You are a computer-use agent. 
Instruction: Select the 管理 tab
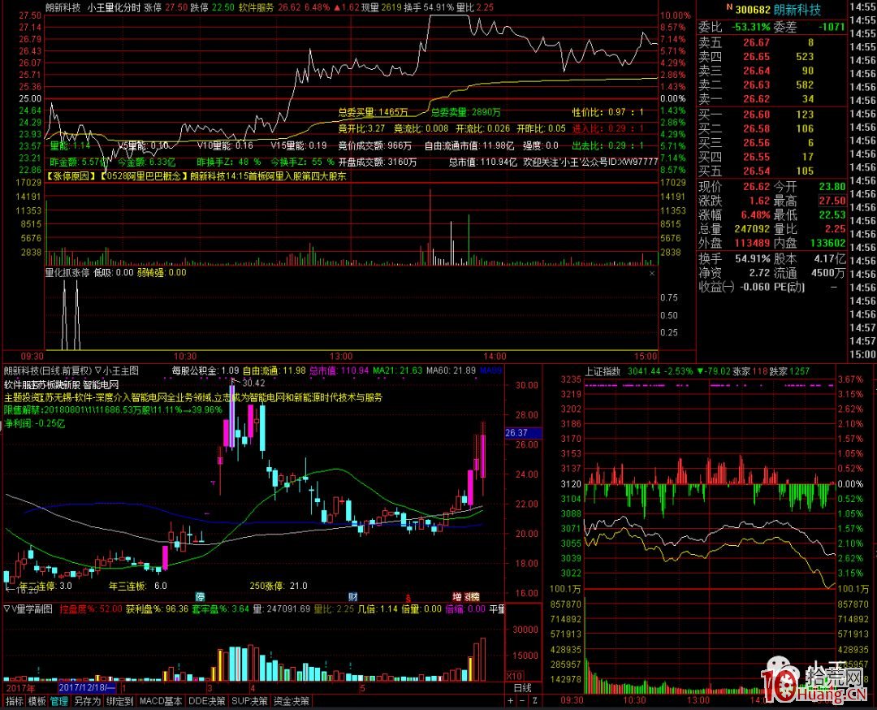[59, 701]
